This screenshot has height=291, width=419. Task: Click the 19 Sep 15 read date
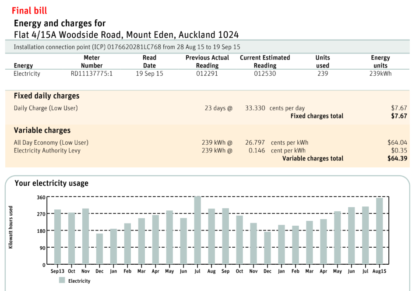pos(149,74)
